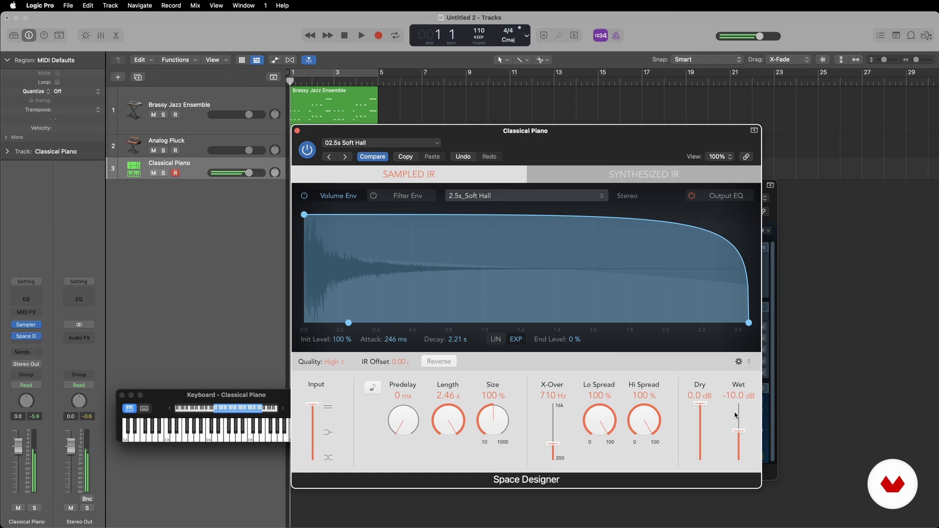Enable the Loop checkbox in Region inspector
939x528 pixels.
coord(57,82)
